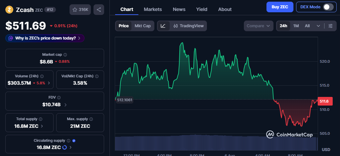340x156 pixels.
Task: Click the Buy ZEC button
Action: (280, 7)
